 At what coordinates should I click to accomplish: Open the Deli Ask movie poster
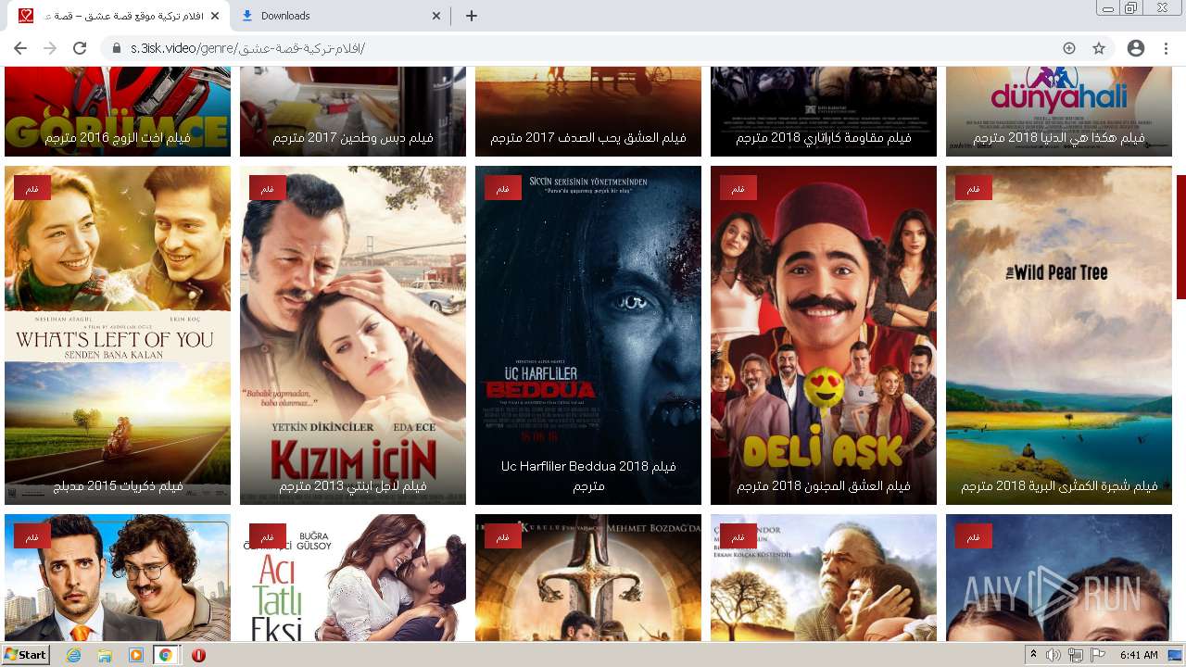click(x=824, y=335)
